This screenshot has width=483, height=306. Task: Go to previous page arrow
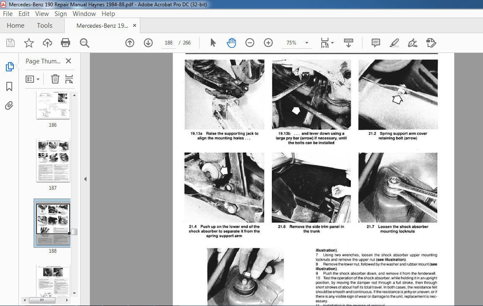point(130,43)
